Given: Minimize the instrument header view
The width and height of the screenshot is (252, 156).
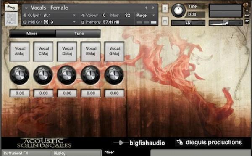Looking at the screenshot, I should 247,10.
